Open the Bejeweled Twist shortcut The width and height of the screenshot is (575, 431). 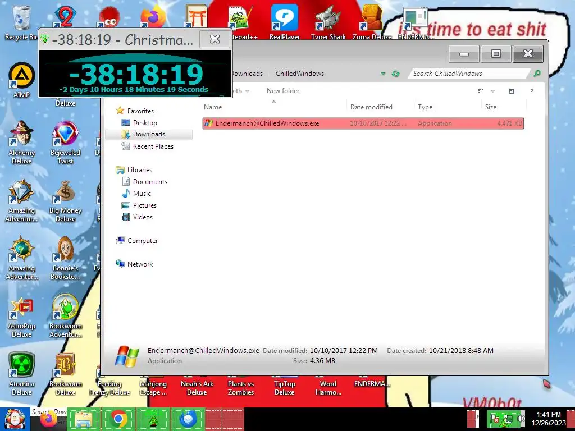click(65, 142)
